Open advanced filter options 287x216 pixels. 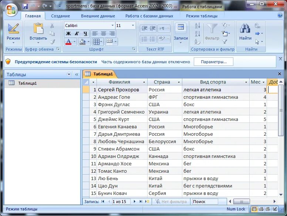pyautogui.click(x=226, y=34)
